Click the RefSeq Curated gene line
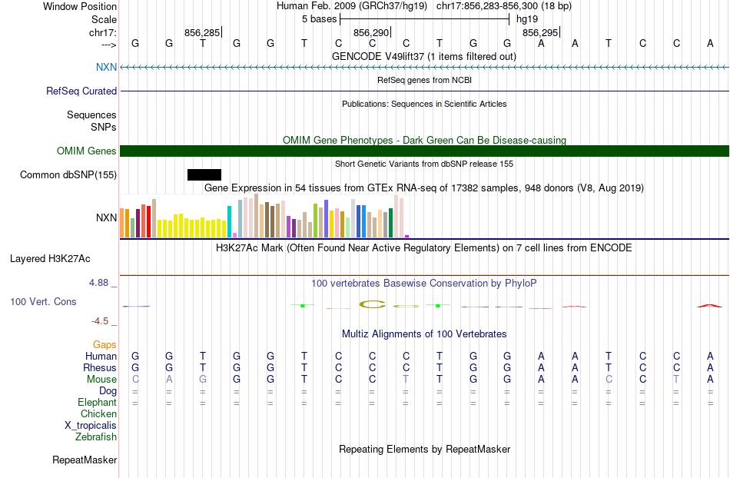 pyautogui.click(x=424, y=91)
